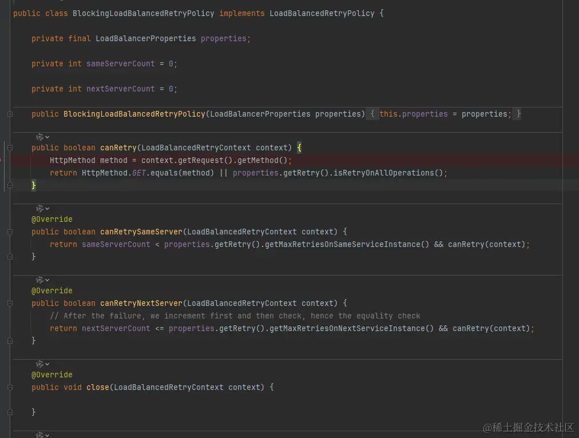Viewport: 579px width, 438px height.
Task: Click canRetry(context) call inside canRetrySameServer
Action: coord(486,244)
